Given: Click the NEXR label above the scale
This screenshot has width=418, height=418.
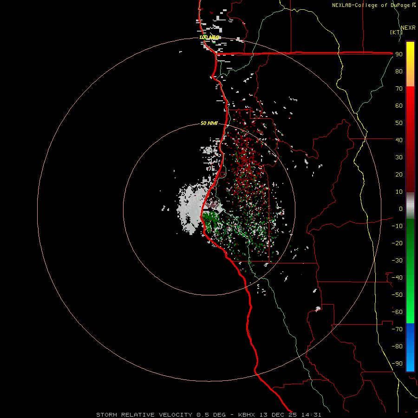Looking at the screenshot, I should [408, 28].
